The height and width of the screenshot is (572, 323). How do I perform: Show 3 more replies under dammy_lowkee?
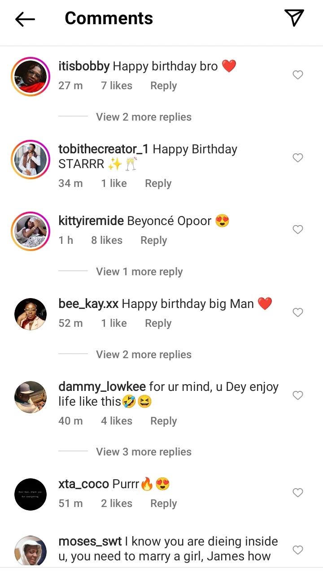144,452
